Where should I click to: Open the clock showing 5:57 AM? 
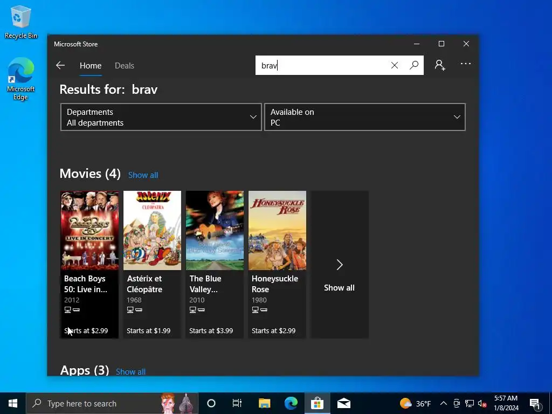coord(506,403)
